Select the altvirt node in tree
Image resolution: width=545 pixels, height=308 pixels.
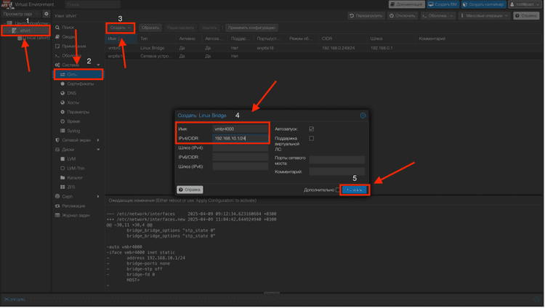[x=25, y=31]
